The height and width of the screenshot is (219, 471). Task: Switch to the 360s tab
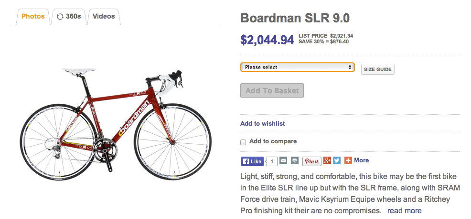[x=68, y=17]
